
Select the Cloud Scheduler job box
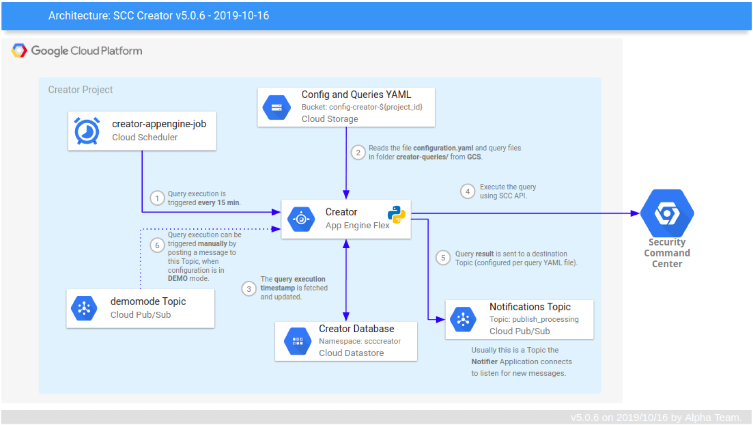pos(142,131)
